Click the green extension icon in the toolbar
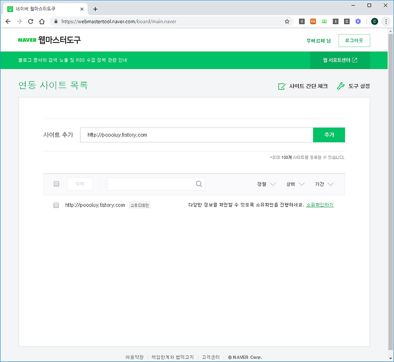 (x=325, y=21)
